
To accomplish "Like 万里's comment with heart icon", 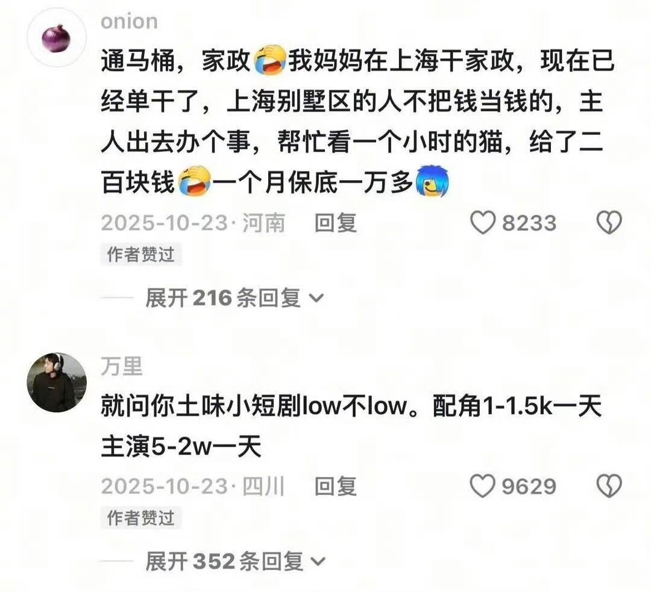I will point(482,486).
